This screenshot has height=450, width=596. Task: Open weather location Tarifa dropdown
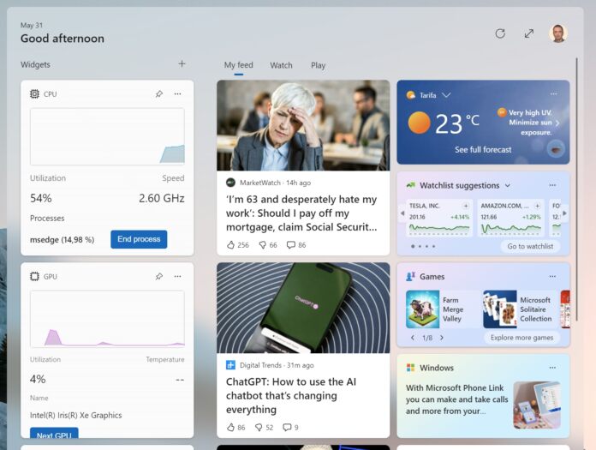click(x=446, y=95)
